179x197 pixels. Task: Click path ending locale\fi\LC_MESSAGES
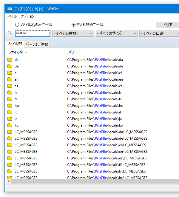coord(106,164)
